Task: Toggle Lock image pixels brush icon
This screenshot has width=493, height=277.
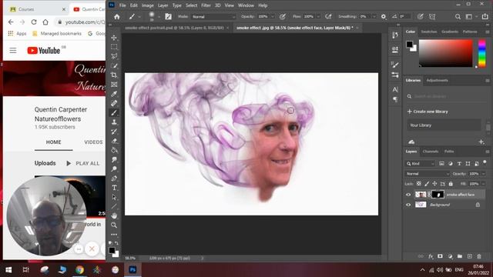Action: [x=427, y=184]
